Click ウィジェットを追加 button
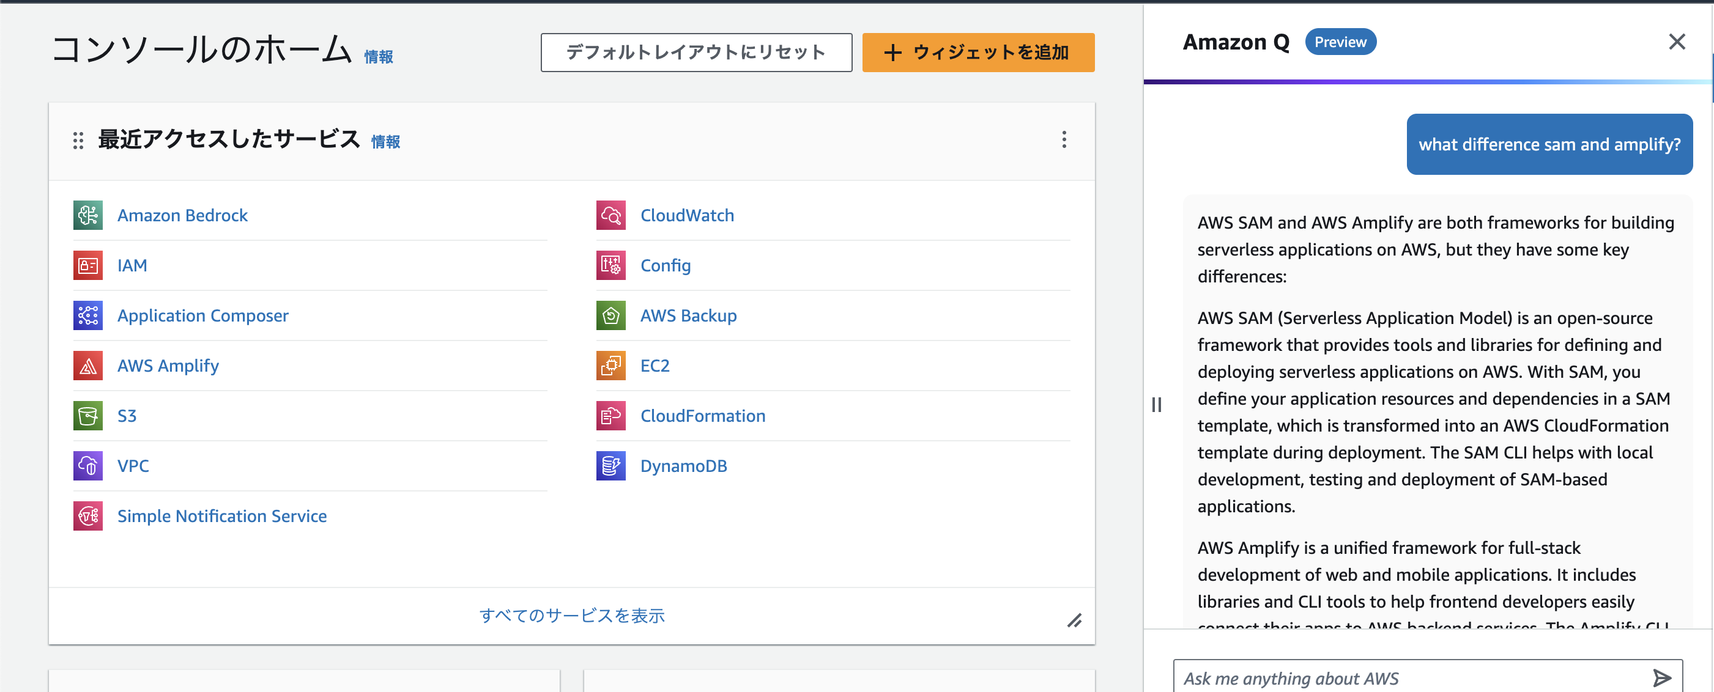1714x692 pixels. 978,53
